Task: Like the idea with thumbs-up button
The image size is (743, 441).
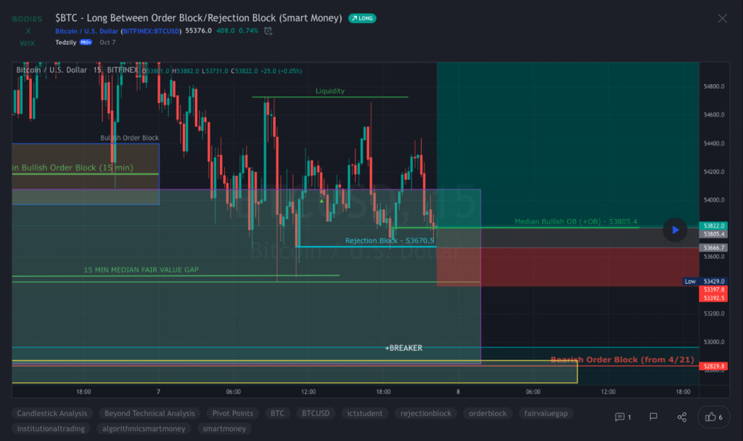Action: point(715,417)
